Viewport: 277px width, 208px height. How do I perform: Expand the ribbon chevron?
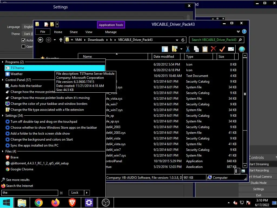(x=238, y=31)
